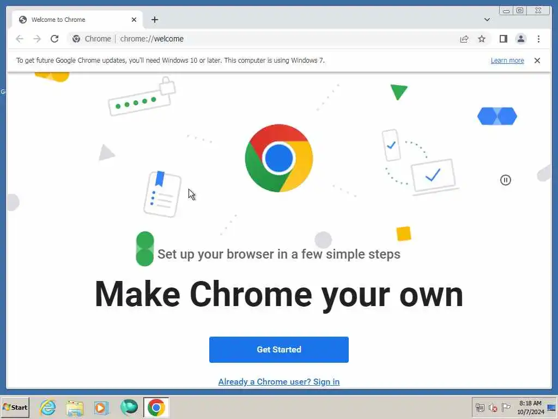Open a new tab with plus button
558x419 pixels.
tap(154, 20)
